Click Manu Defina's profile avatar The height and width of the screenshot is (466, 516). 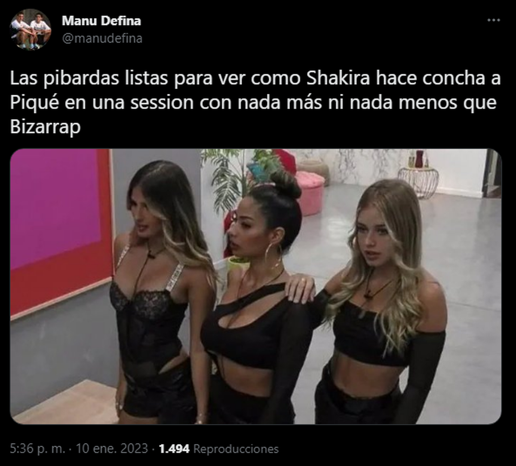[31, 29]
